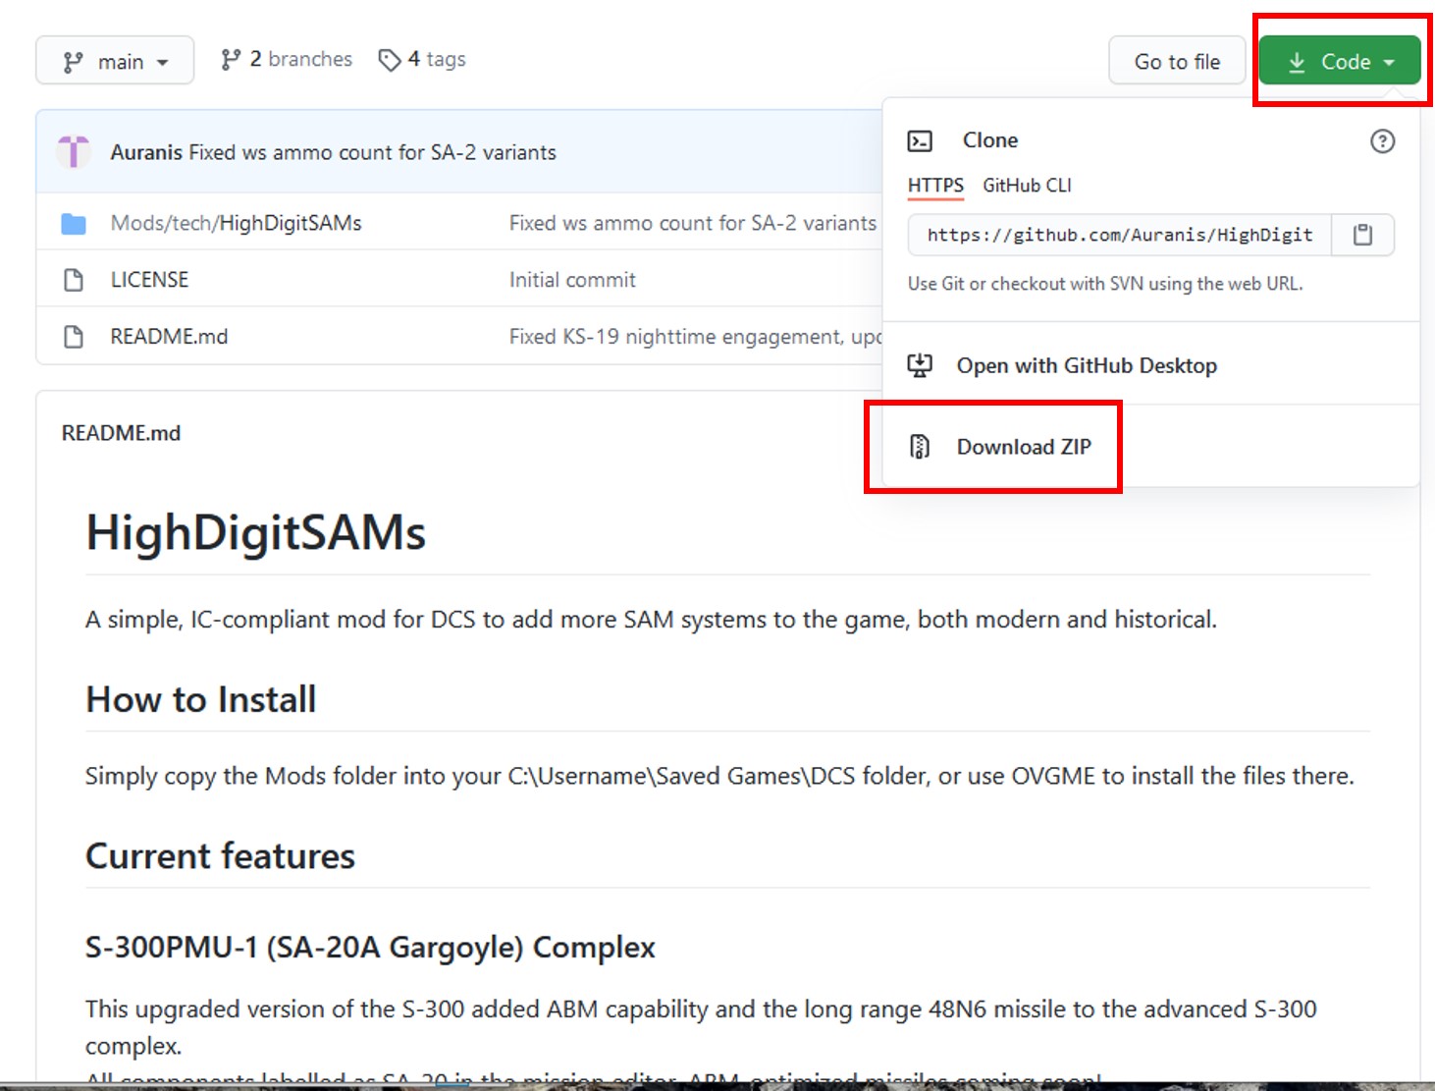Open the 2 branches link
The height and width of the screenshot is (1091, 1435).
(x=287, y=60)
